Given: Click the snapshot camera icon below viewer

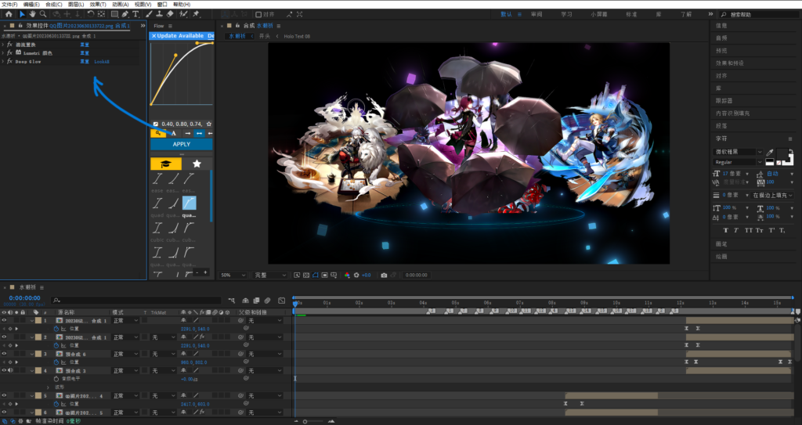Looking at the screenshot, I should 384,276.
